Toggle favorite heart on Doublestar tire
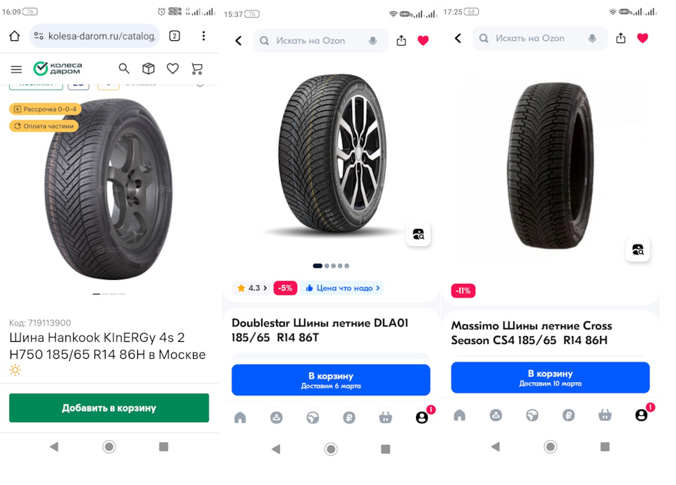This screenshot has height=485, width=676. [423, 41]
